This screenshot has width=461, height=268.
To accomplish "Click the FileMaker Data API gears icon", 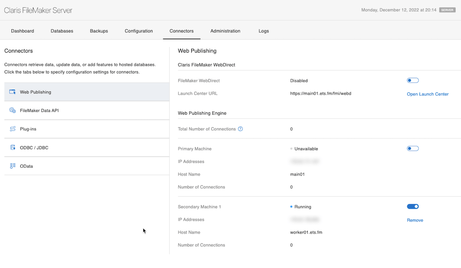I will pyautogui.click(x=13, y=110).
